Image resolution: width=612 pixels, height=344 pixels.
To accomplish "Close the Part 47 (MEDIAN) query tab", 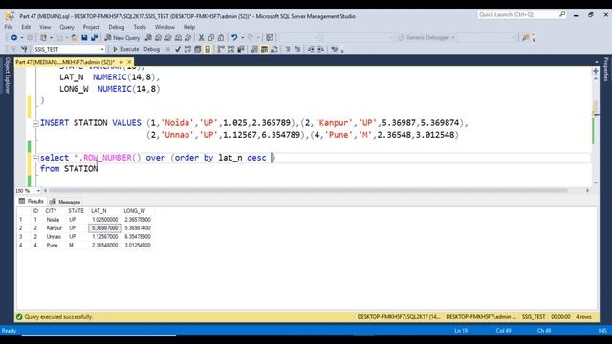I will 129,62.
